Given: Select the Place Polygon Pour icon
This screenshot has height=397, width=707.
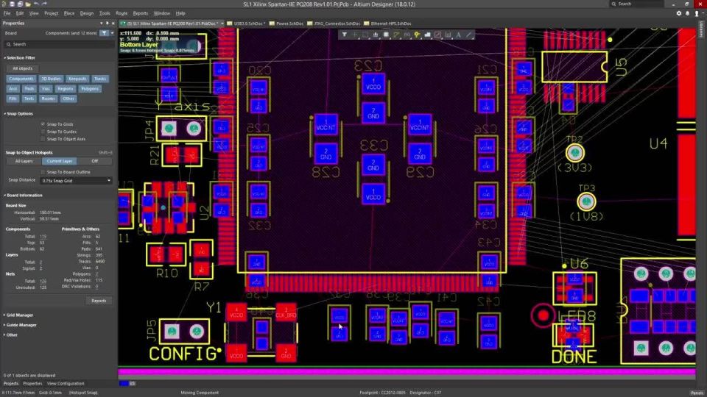Looking at the screenshot, I should point(427,35).
